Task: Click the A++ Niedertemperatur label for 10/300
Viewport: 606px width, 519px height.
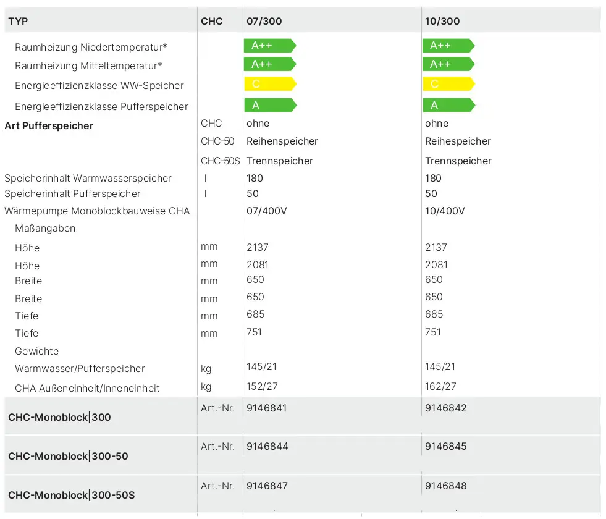Action: 448,46
